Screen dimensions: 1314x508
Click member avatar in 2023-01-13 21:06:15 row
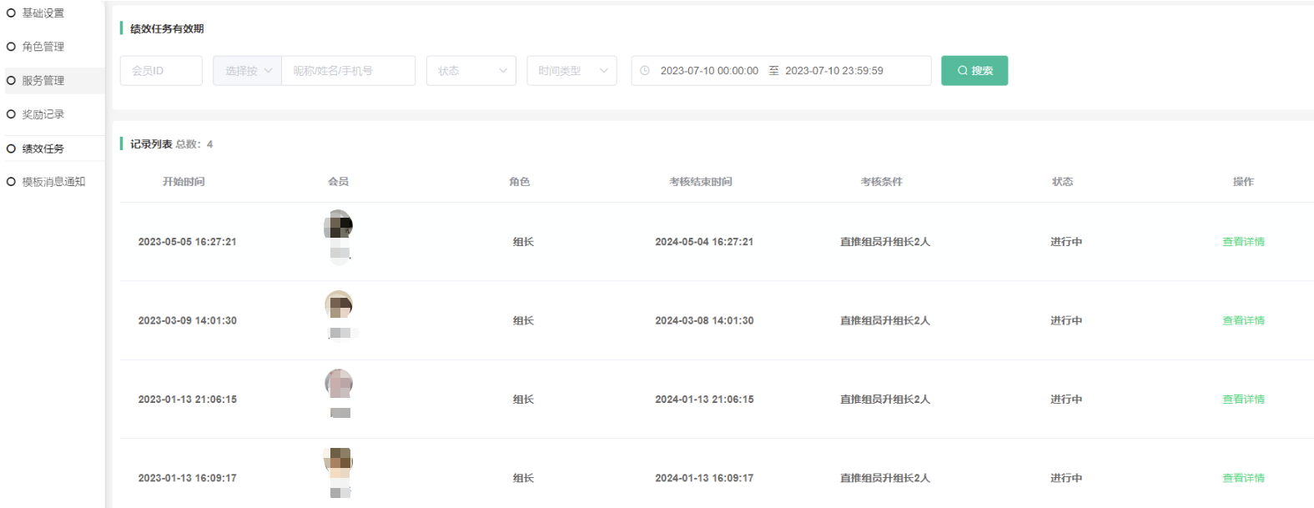(x=339, y=384)
